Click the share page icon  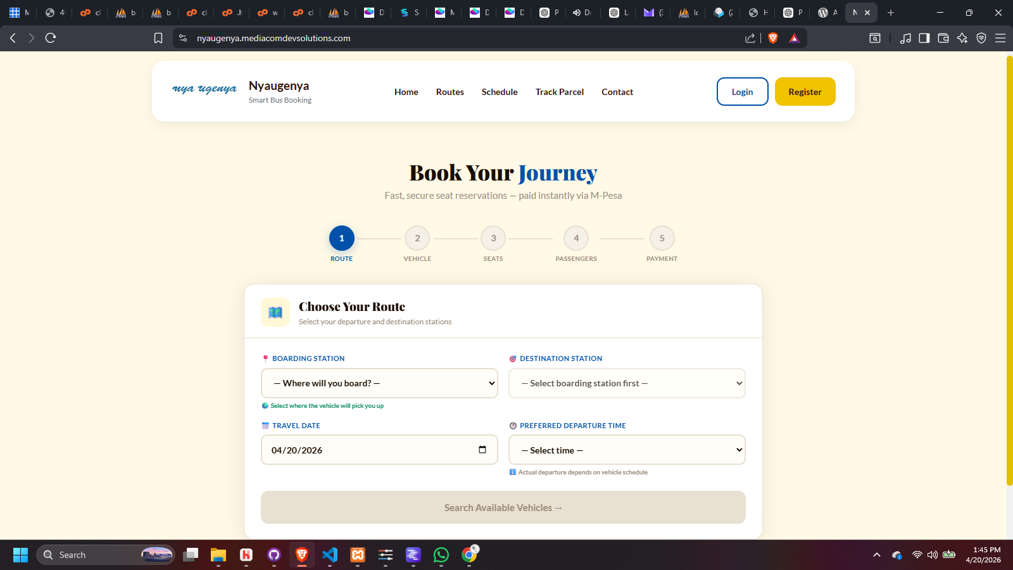point(749,38)
